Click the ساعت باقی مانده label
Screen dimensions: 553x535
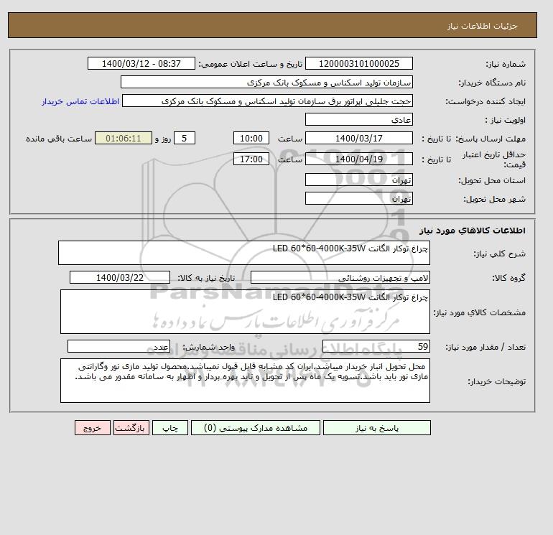pyautogui.click(x=59, y=139)
